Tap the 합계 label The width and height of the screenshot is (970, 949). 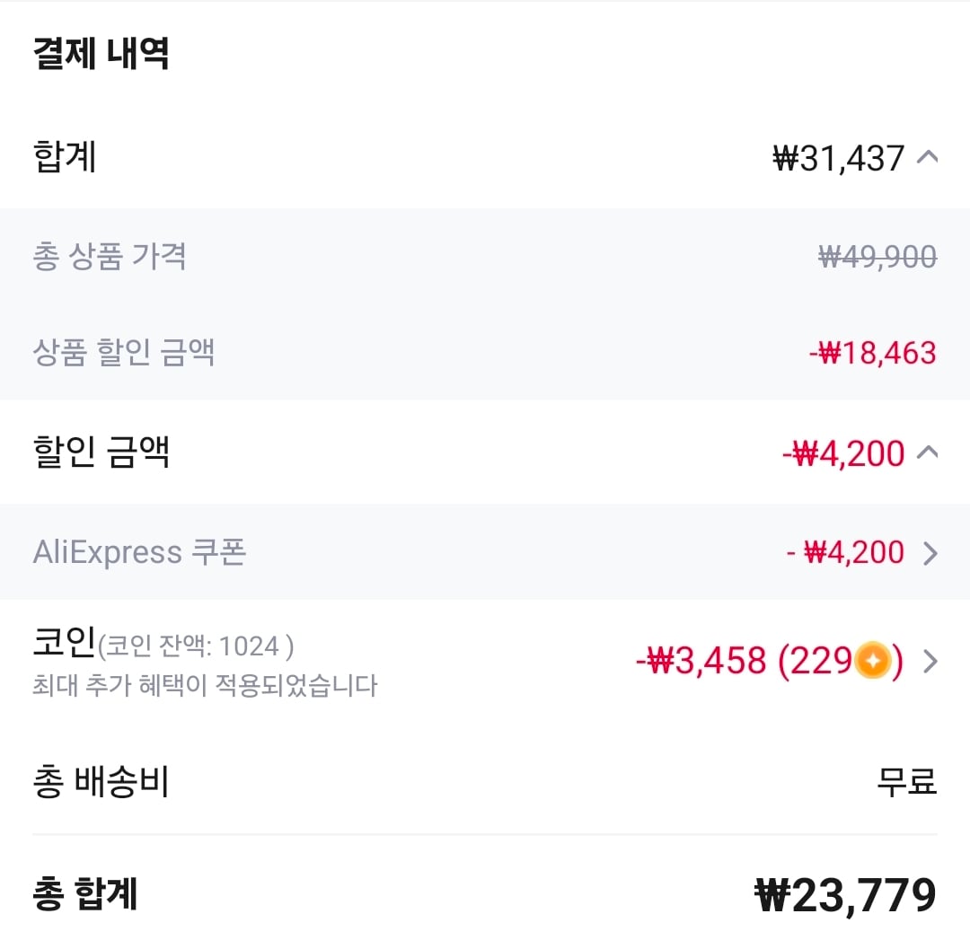(64, 158)
